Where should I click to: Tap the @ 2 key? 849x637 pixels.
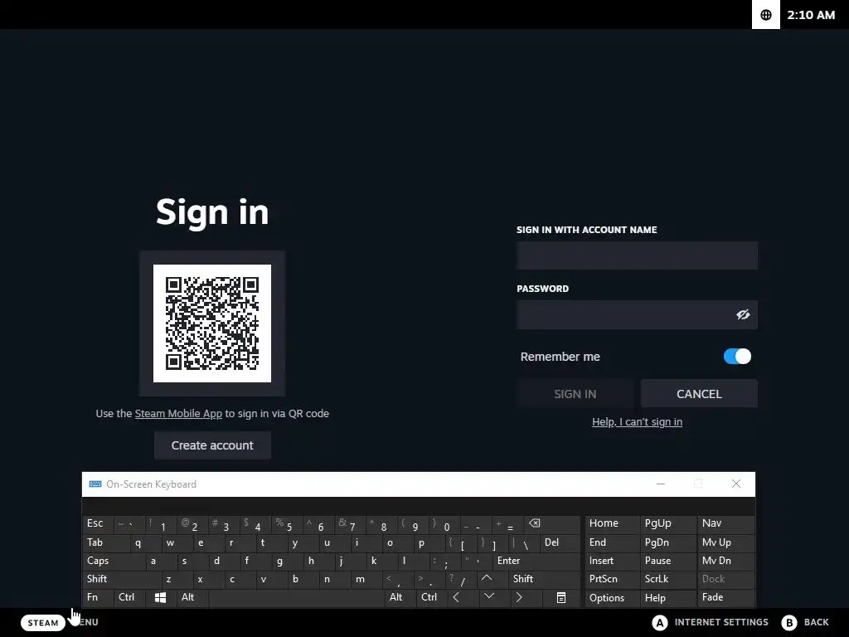click(192, 524)
